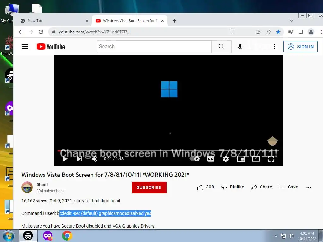Click the highlighted bcdedit command text
Viewport: 323px width, 242px height.
105,213
